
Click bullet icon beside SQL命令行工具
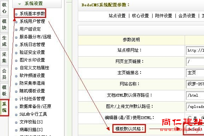tap(16, 115)
